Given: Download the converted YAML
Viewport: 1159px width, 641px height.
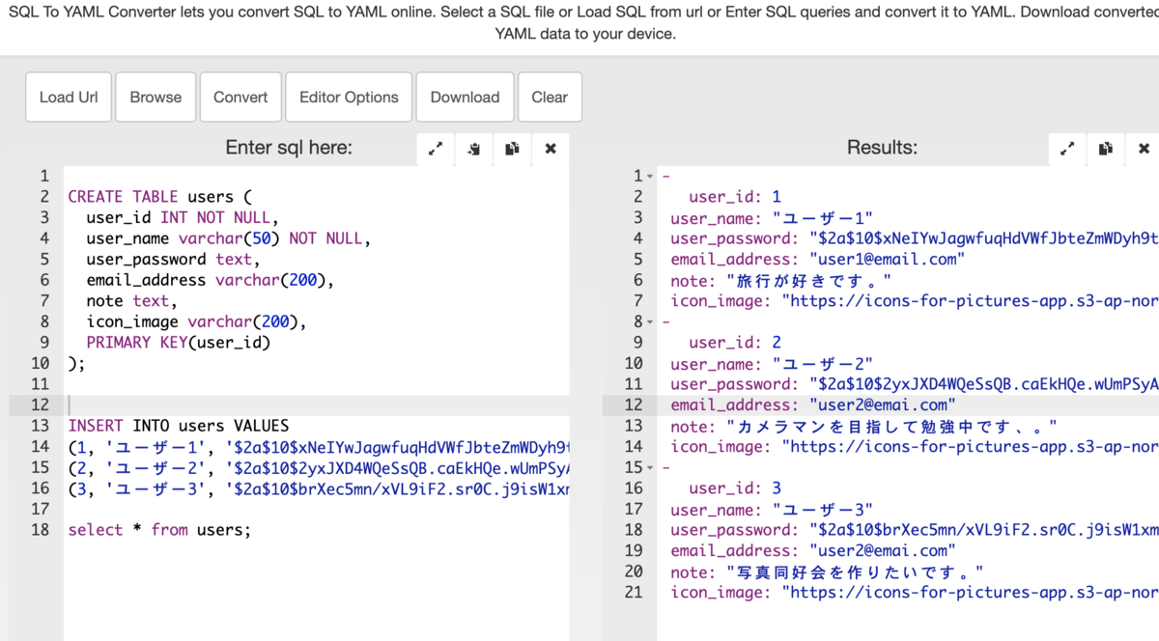Looking at the screenshot, I should coord(465,98).
